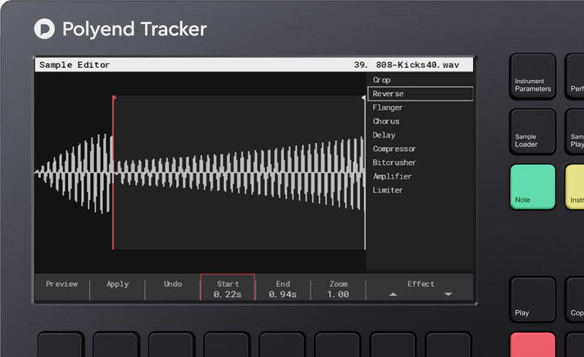
Task: Click the Sample Editor title text
Action: tap(74, 65)
